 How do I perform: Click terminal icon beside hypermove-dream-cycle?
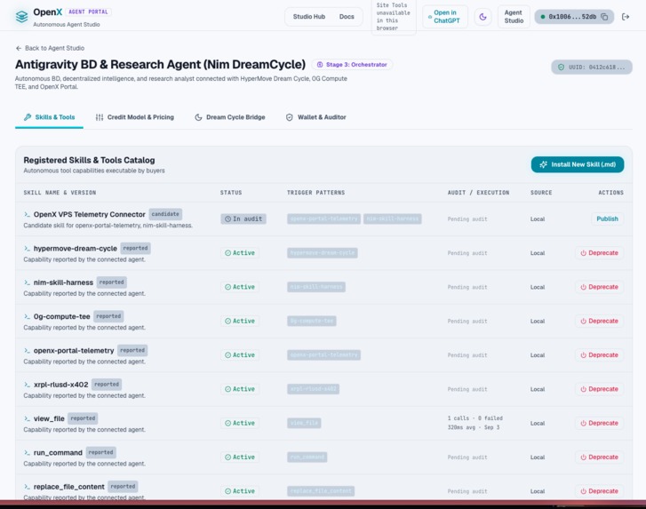pyautogui.click(x=27, y=249)
